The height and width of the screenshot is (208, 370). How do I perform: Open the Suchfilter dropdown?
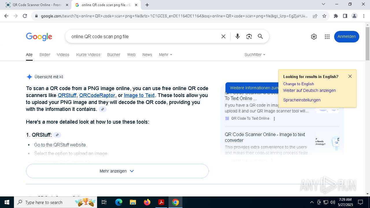click(x=255, y=55)
